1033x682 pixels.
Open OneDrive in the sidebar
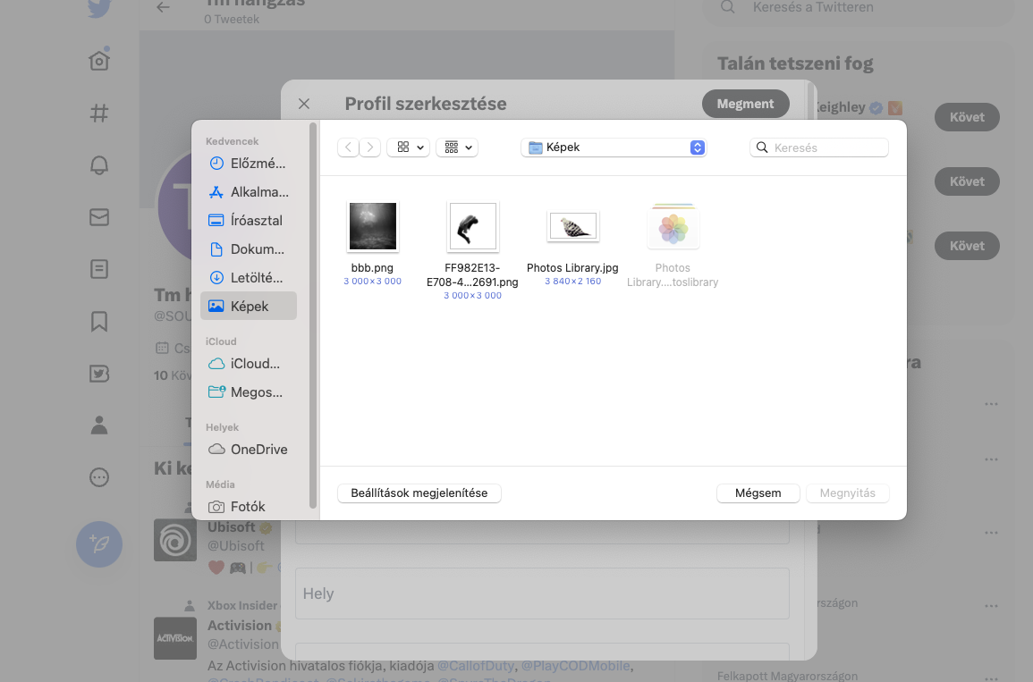(249, 449)
